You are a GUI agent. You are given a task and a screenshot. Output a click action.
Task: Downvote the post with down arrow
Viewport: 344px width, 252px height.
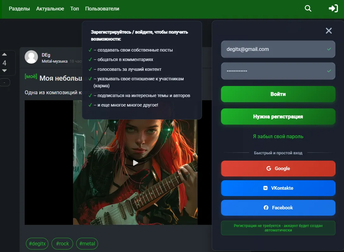(4, 71)
